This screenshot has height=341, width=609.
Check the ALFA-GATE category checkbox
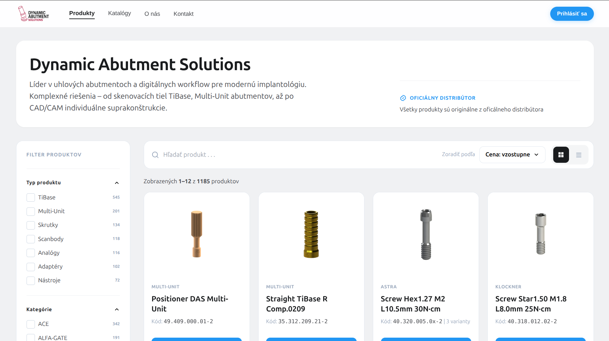coord(31,338)
